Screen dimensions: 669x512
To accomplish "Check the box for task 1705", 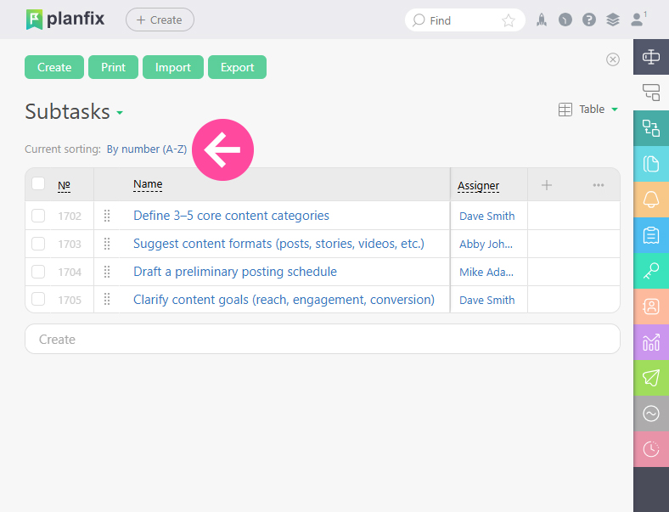I will tap(38, 300).
